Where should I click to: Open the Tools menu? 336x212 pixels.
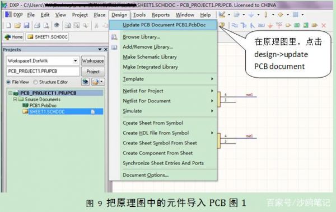[139, 15]
